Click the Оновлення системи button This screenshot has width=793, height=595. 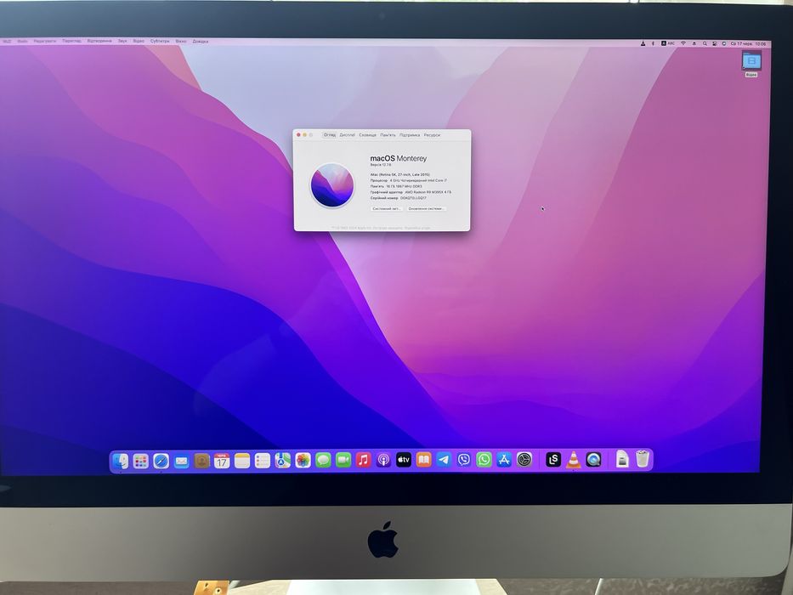pyautogui.click(x=427, y=208)
